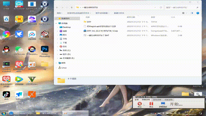
Task: Select the Magisk.apk placeholder file
Action: pyautogui.click(x=133, y=26)
